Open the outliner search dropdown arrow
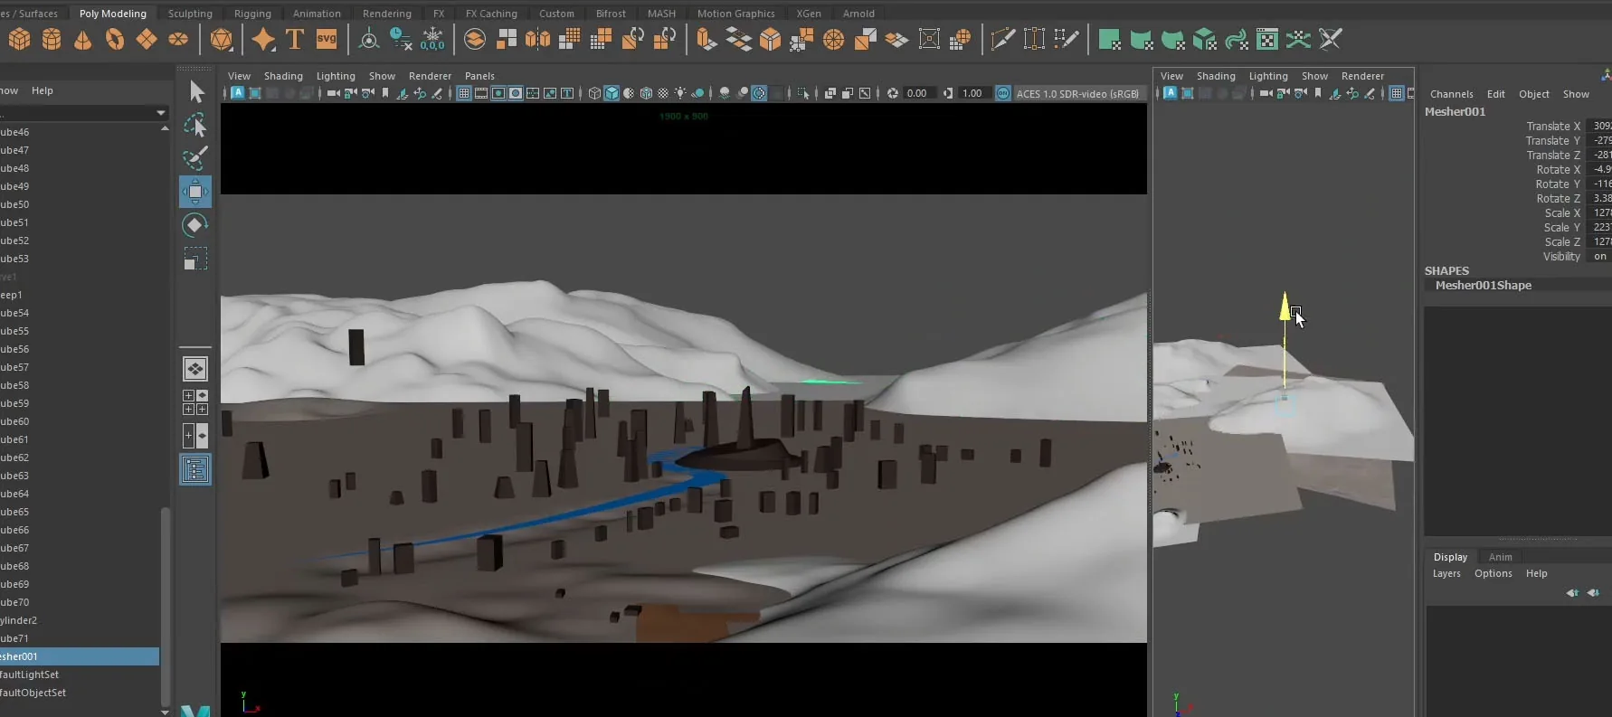The image size is (1612, 717). click(161, 113)
